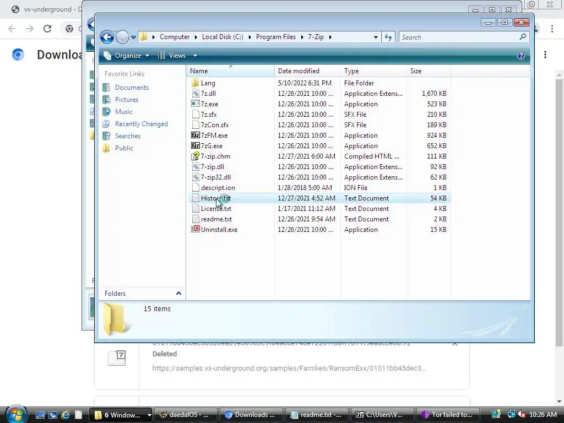Screen dimensions: 564x423
Task: Expand the address bar history dropdown
Action: point(376,37)
